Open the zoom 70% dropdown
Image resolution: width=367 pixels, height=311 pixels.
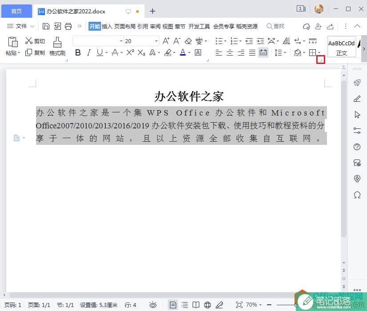(254, 305)
